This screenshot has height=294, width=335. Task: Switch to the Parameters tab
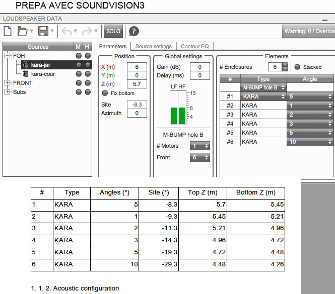click(113, 46)
